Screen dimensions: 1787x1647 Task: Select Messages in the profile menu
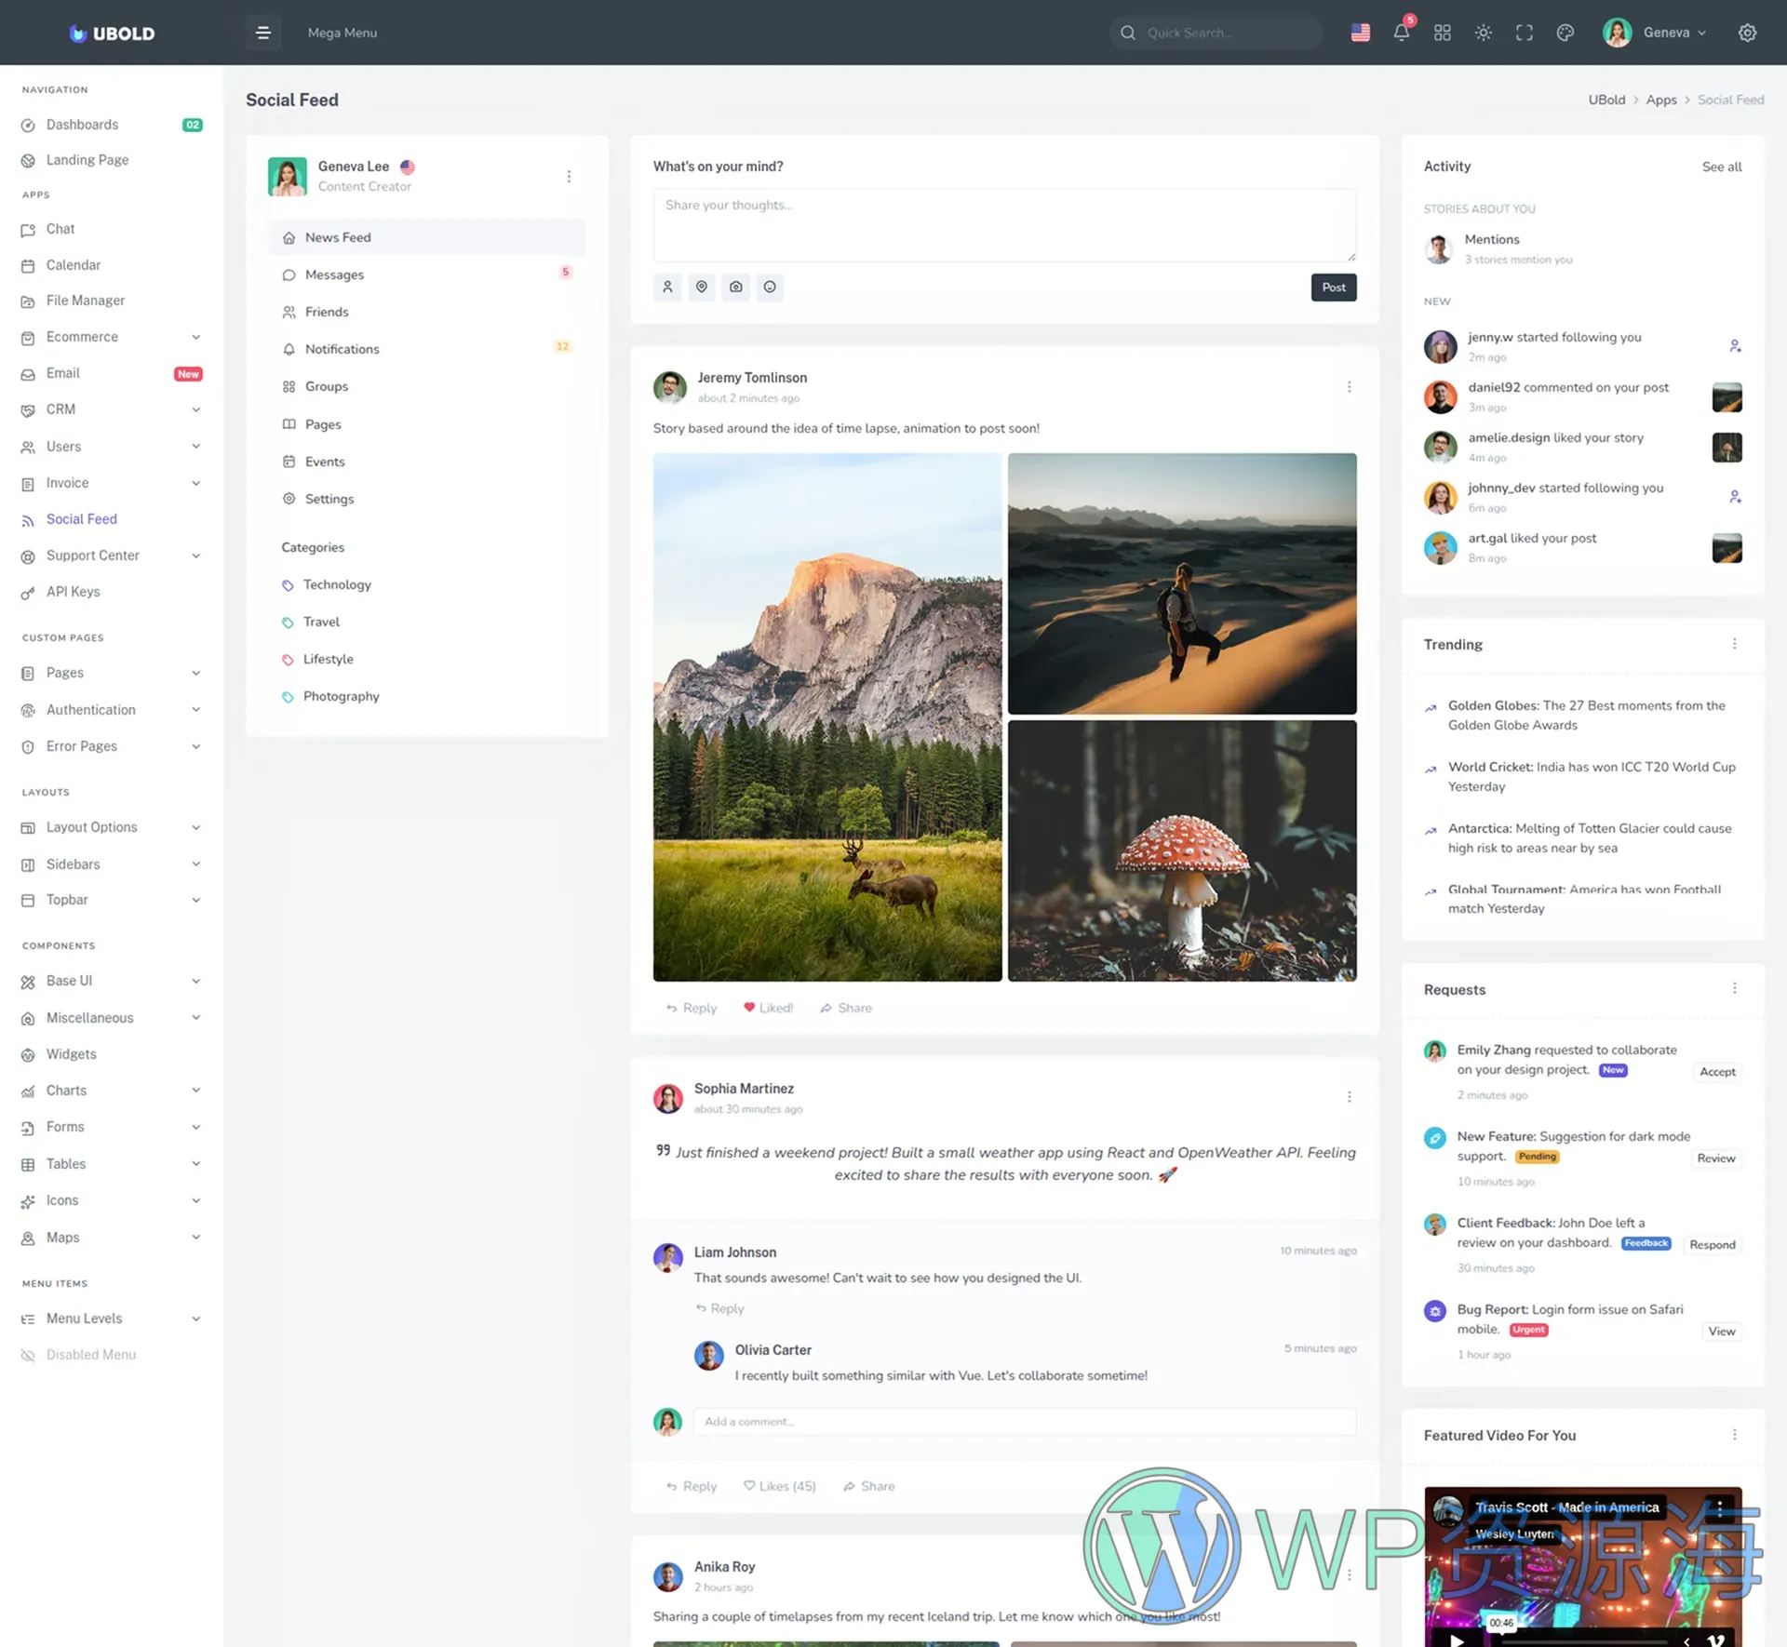click(x=334, y=274)
